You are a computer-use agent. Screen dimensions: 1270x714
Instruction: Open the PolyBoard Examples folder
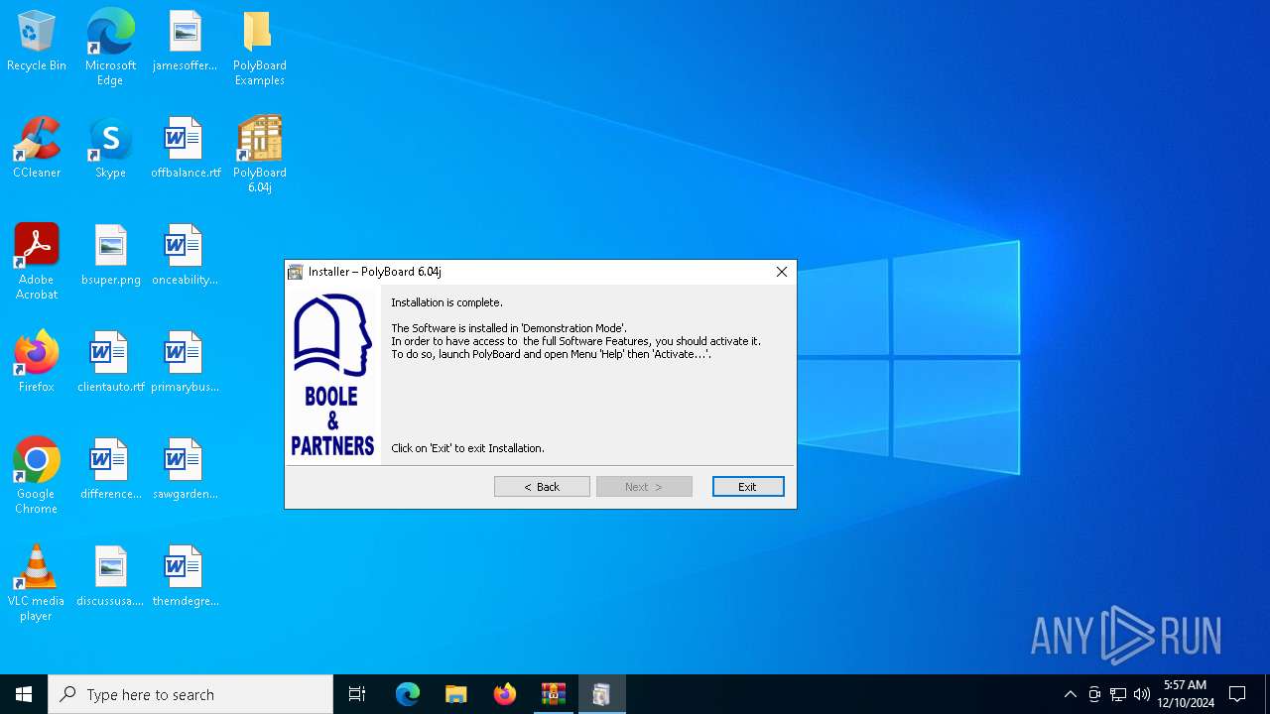[x=259, y=48]
